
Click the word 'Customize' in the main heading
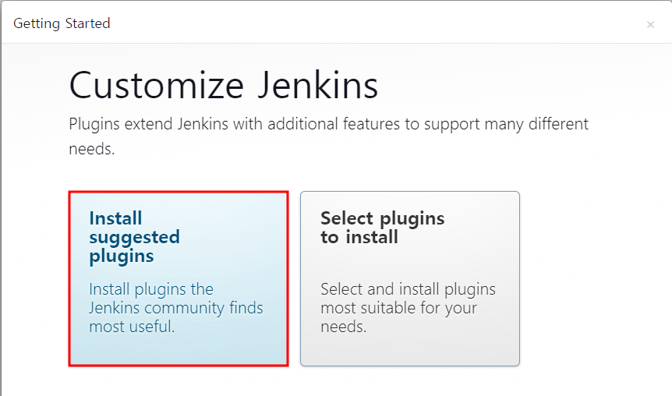157,86
